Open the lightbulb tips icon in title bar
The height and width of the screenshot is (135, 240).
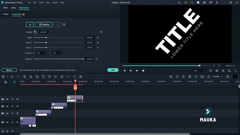(186, 3)
